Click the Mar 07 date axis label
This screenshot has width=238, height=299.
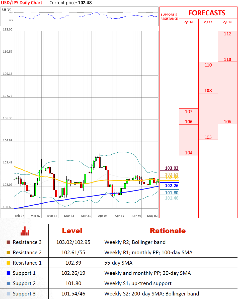tap(36, 216)
